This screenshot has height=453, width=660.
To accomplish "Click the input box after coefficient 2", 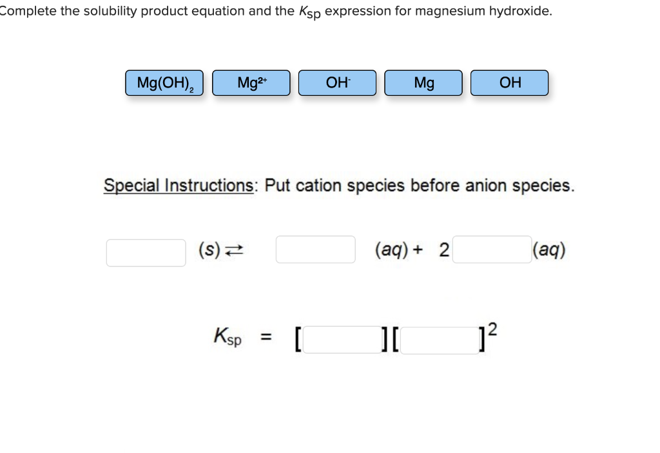I will pyautogui.click(x=492, y=249).
